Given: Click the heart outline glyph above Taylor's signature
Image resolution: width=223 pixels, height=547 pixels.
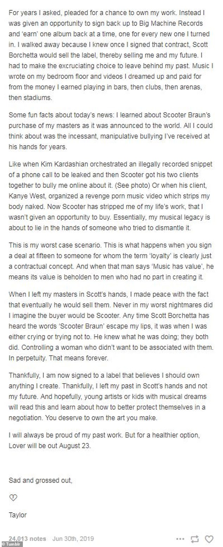Looking at the screenshot, I should click(x=13, y=497).
